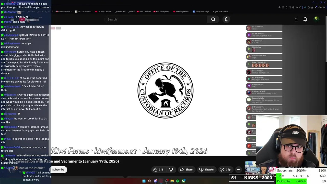Open File Explorer from the taskbar
327x184 pixels.
(x=172, y=181)
